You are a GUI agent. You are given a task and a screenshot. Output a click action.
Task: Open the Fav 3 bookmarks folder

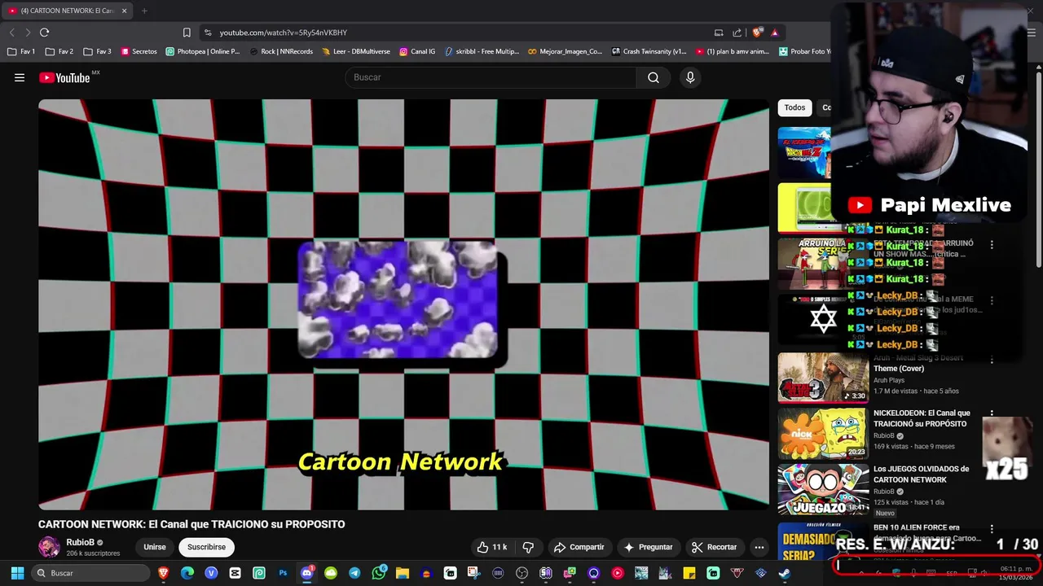[x=97, y=51]
